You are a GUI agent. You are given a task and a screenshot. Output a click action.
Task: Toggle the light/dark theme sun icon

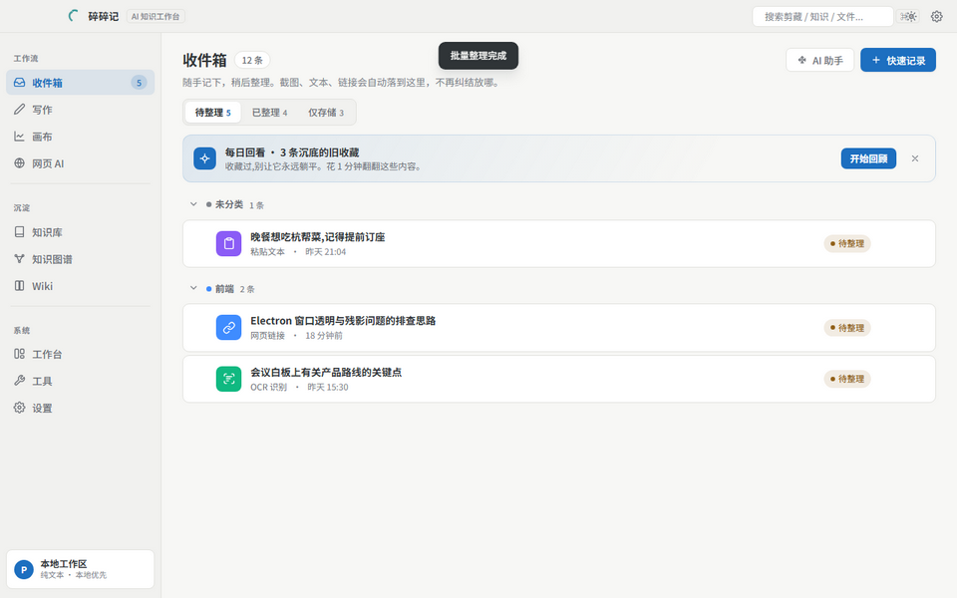pyautogui.click(x=910, y=17)
